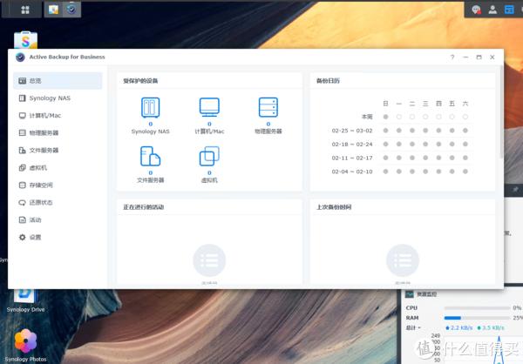
Task: Click the 上次备份时间 panel heading
Action: [334, 207]
